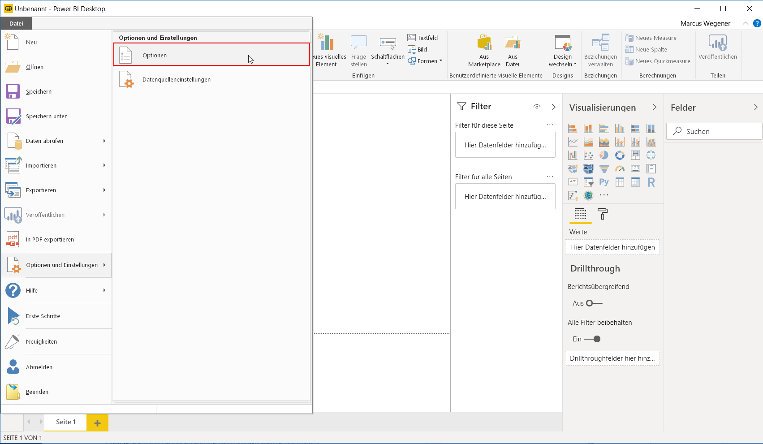The image size is (763, 444).
Task: Click Aus Marketplace custom visual icon
Action: click(484, 51)
